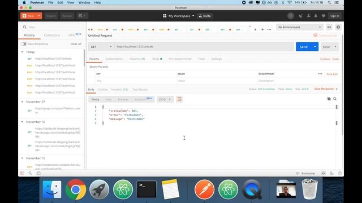Image resolution: width=362 pixels, height=203 pixels.
Task: Select the ip-api.com history entry
Action: tap(51, 111)
